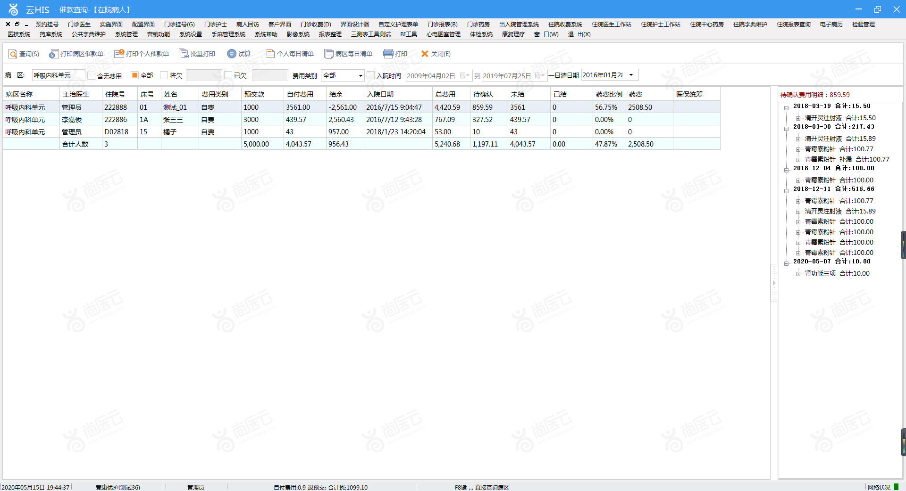Open the 预约挂号 menu
This screenshot has height=491, width=906.
pyautogui.click(x=47, y=25)
